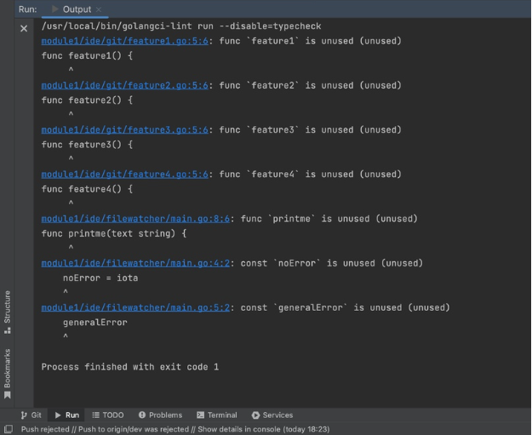Follow the feature3.go:5:6 file link
The width and height of the screenshot is (532, 435).
[x=124, y=129]
